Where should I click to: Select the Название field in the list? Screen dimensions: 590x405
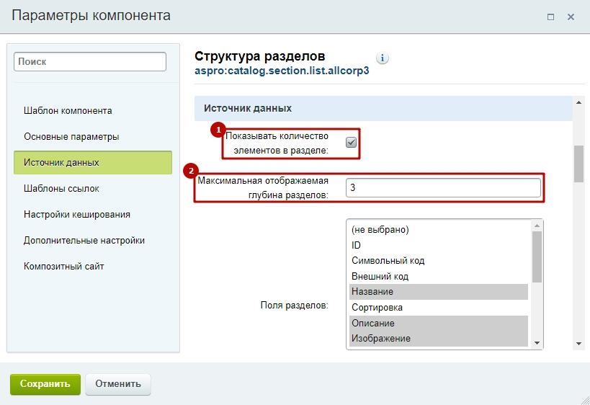point(439,292)
